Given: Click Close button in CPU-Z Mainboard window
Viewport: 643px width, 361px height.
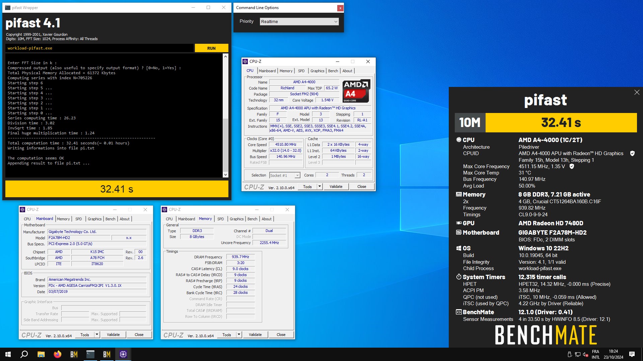Looking at the screenshot, I should coord(139,335).
